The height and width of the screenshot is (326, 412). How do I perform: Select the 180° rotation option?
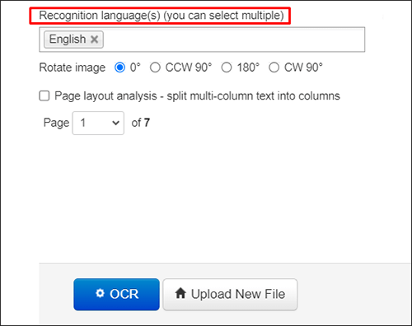[x=227, y=68]
